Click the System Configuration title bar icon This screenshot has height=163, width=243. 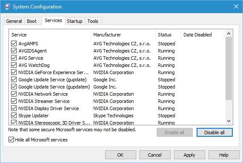(7, 6)
